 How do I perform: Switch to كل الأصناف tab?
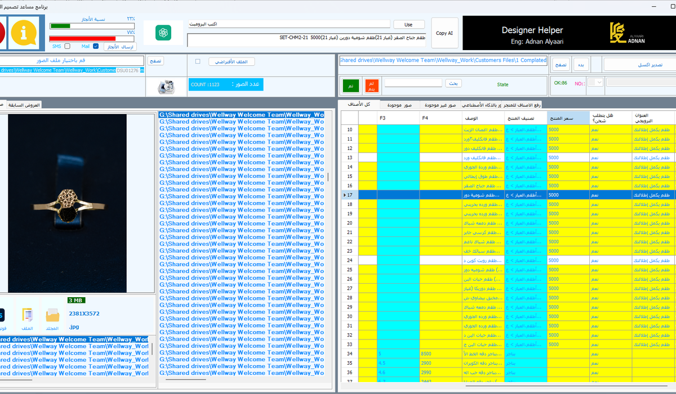click(360, 105)
